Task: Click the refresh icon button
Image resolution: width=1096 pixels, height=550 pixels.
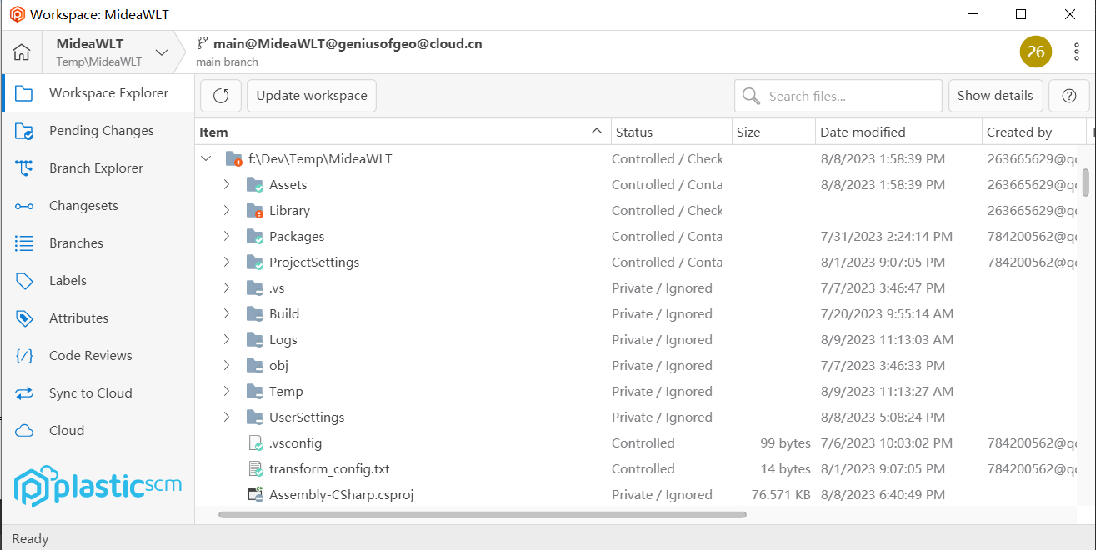Action: point(221,96)
